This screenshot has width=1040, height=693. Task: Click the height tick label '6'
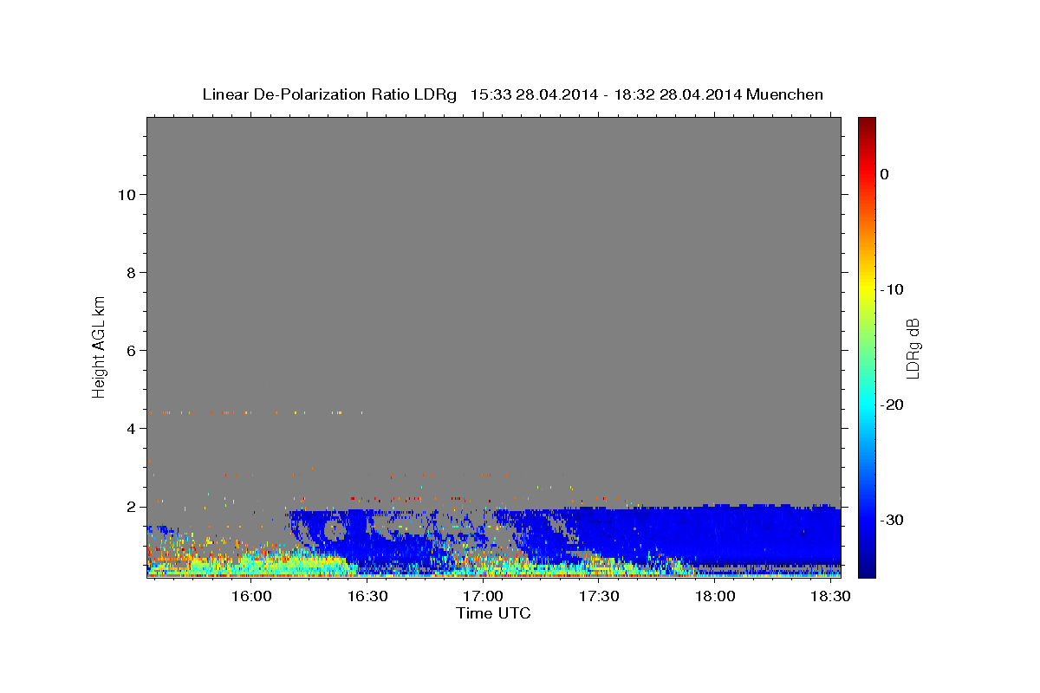pos(130,350)
